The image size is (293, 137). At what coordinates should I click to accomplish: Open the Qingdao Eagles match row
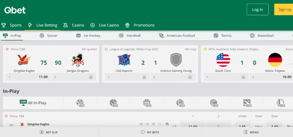(x=38, y=124)
